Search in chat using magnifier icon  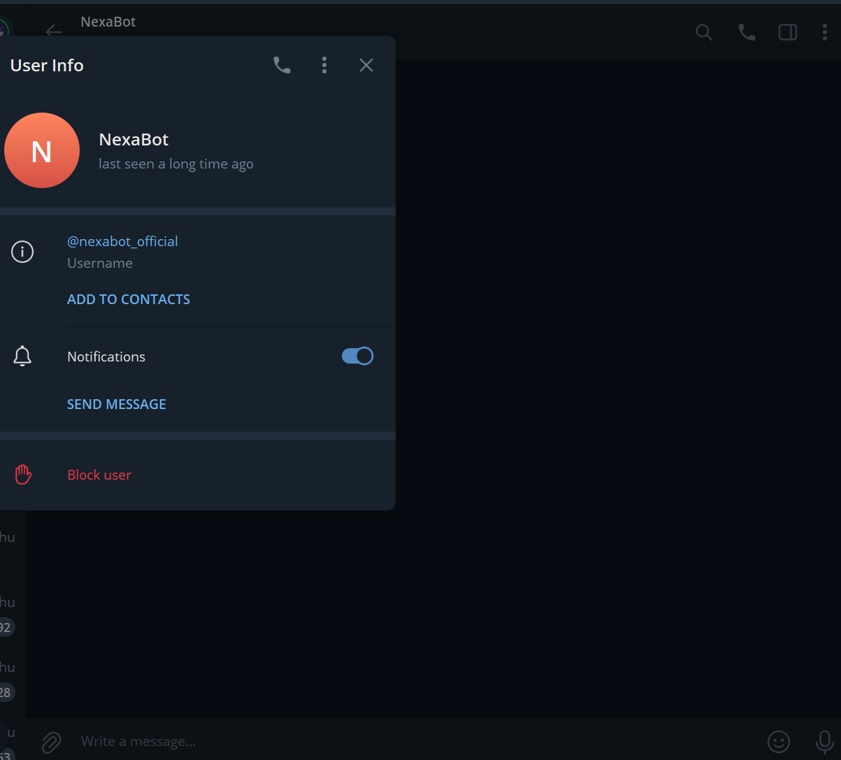pyautogui.click(x=704, y=32)
